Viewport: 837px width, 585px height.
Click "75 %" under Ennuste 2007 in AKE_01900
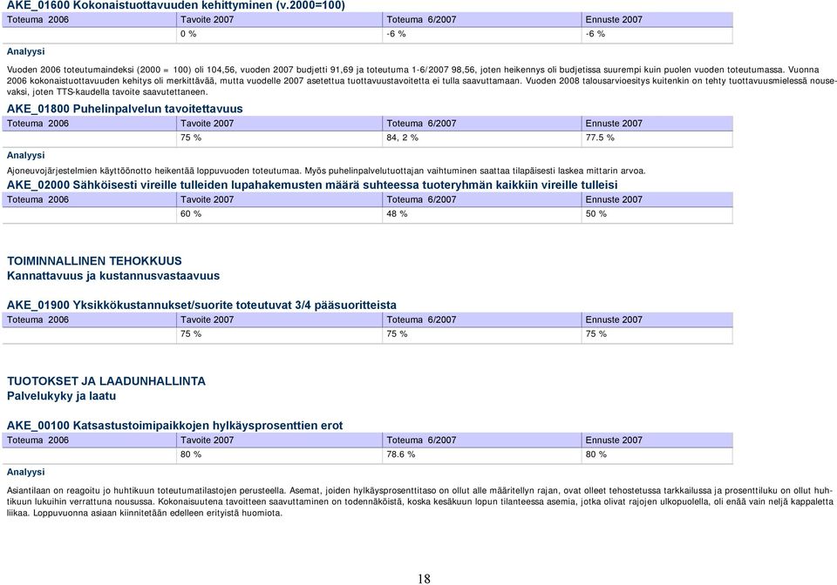595,334
